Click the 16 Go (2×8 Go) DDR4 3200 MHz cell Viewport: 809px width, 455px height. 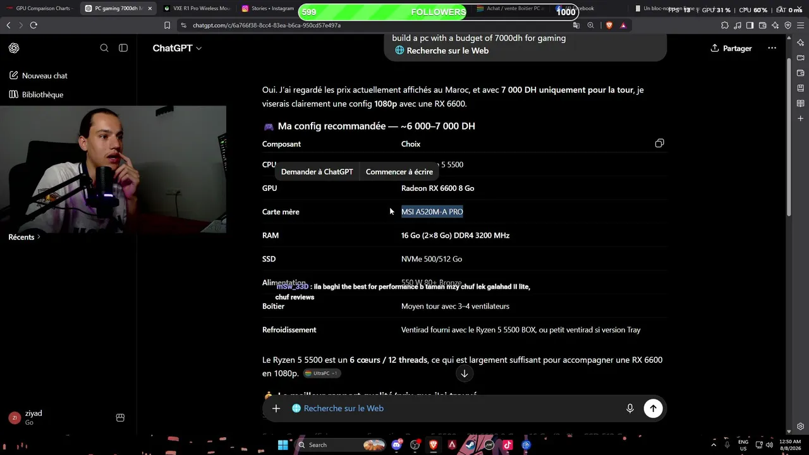click(x=455, y=236)
